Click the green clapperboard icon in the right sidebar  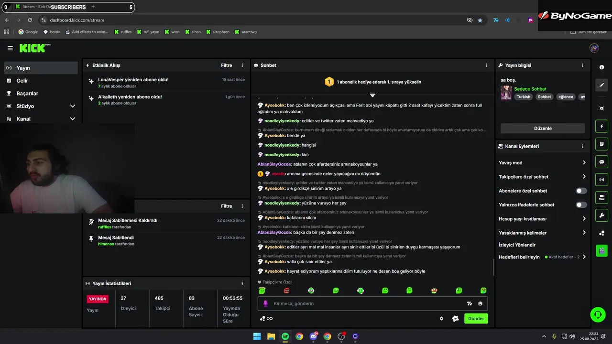pyautogui.click(x=601, y=250)
